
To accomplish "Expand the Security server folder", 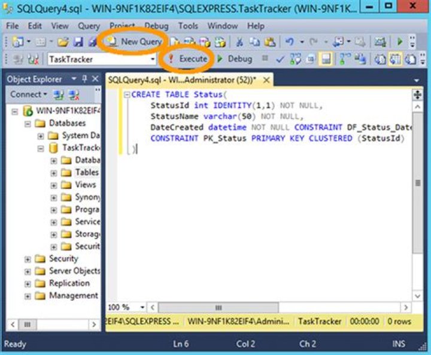I will point(28,259).
